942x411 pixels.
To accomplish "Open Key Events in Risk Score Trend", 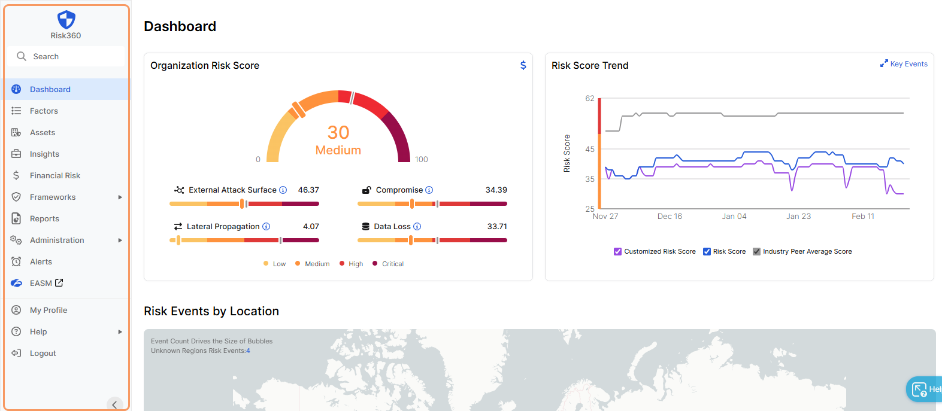I will click(904, 64).
